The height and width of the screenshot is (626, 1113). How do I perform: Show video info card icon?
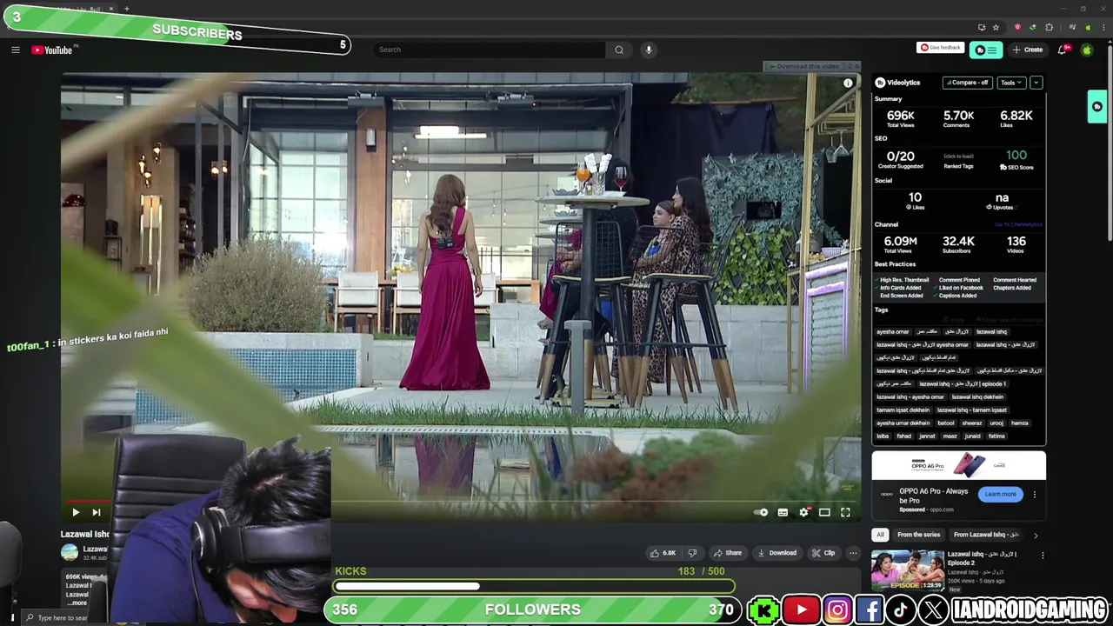(x=848, y=83)
